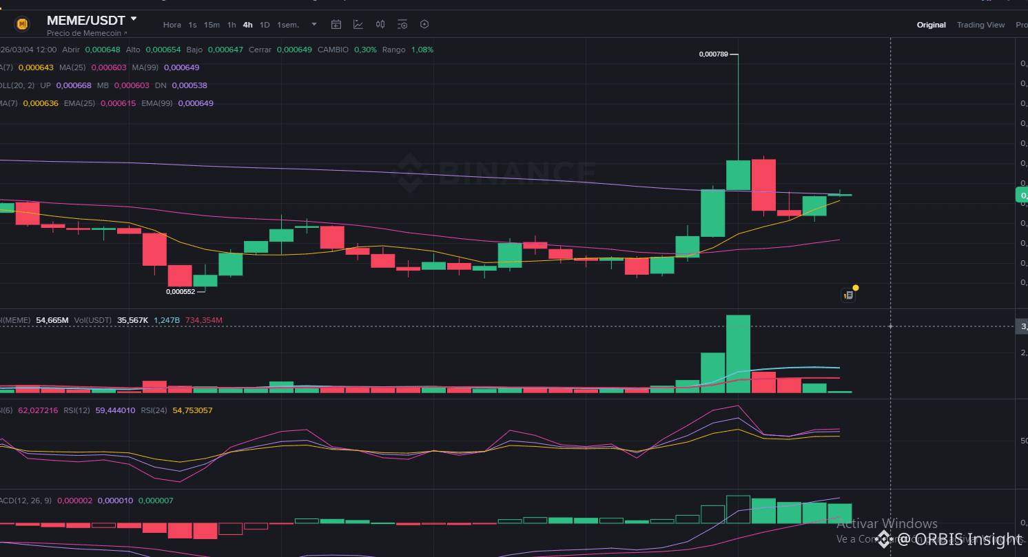This screenshot has width=1028, height=557.
Task: Click the MA(99) indicator label
Action: [x=145, y=67]
